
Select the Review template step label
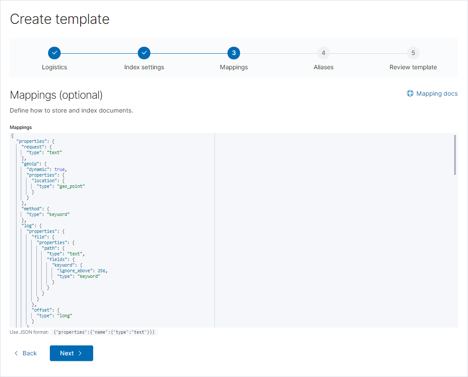point(413,68)
